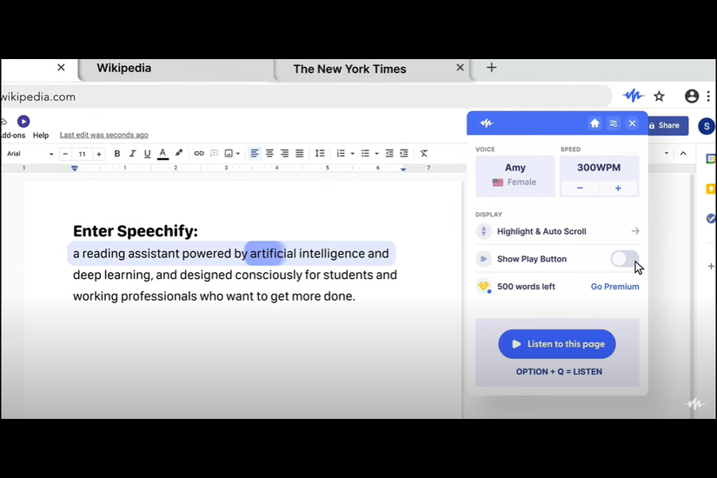
Task: Expand the numbered list dropdown arrow
Action: [353, 154]
